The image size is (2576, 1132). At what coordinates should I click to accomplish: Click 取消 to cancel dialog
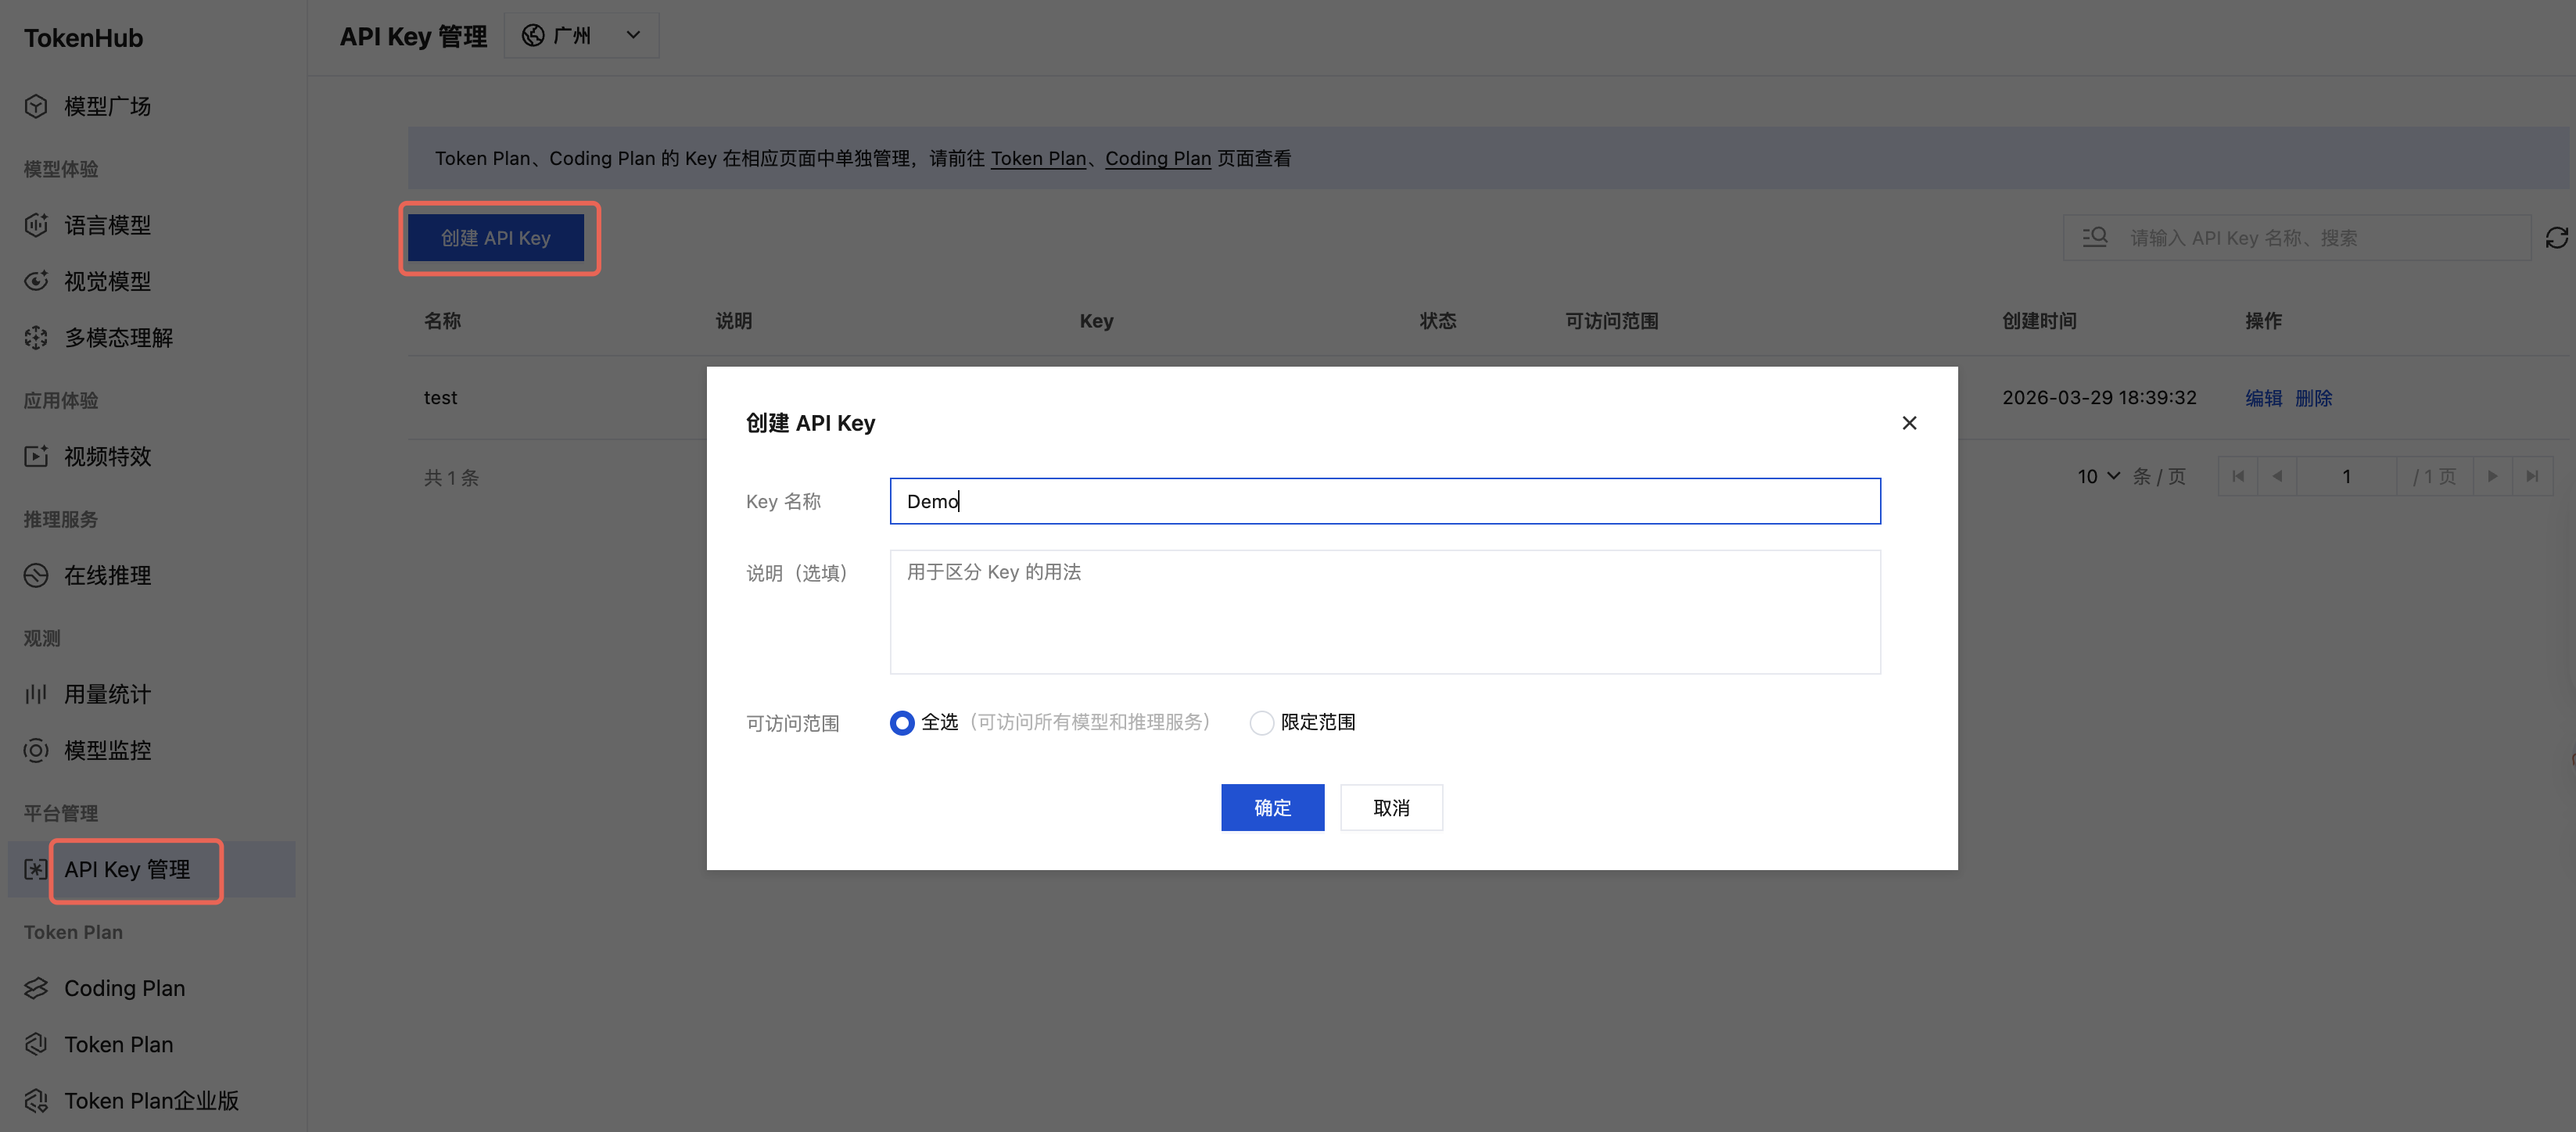[1391, 807]
